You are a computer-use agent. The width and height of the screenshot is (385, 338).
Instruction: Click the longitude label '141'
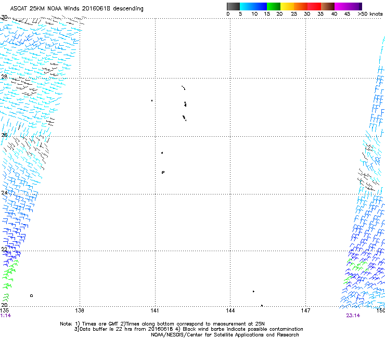(155, 310)
